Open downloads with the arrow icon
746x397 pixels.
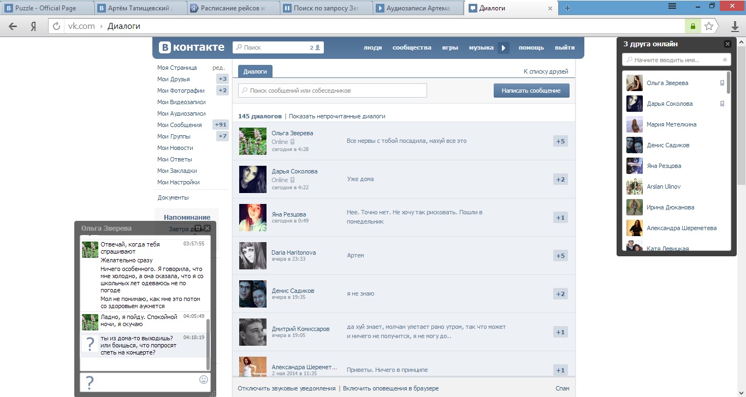735,26
